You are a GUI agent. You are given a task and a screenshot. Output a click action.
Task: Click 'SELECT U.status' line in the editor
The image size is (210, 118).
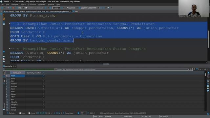click(x=59, y=53)
